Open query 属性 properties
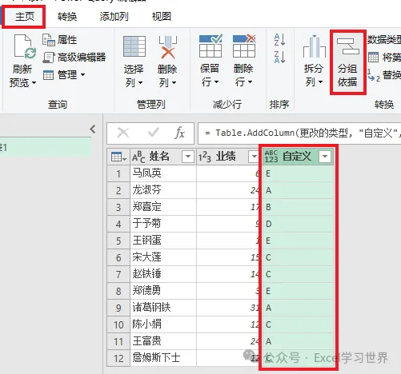This screenshot has width=401, height=374. (60, 40)
